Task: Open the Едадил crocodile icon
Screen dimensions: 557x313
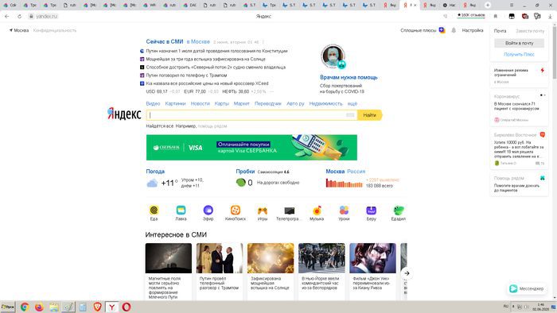Action: tap(398, 211)
